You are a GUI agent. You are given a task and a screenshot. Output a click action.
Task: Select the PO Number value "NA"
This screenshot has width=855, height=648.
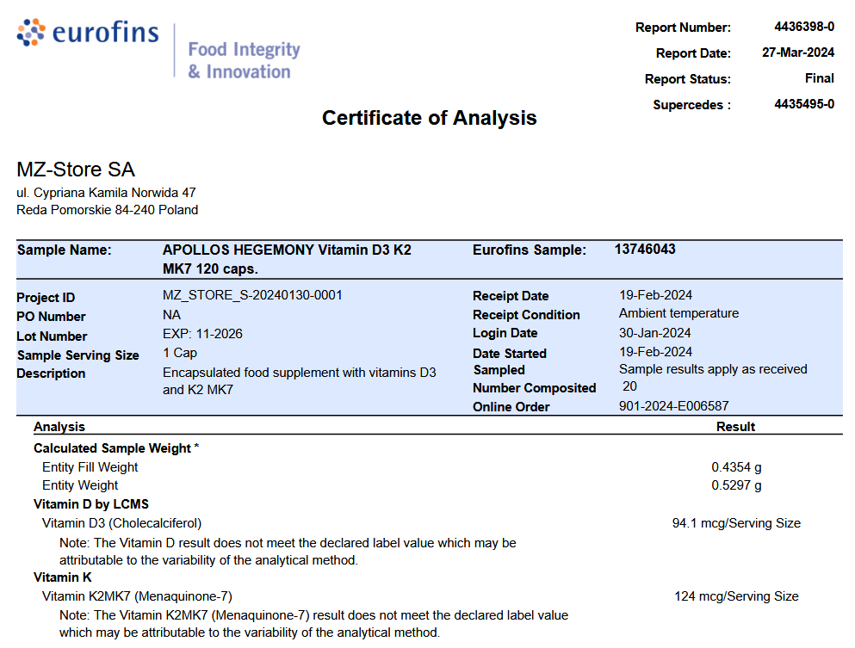pyautogui.click(x=171, y=315)
